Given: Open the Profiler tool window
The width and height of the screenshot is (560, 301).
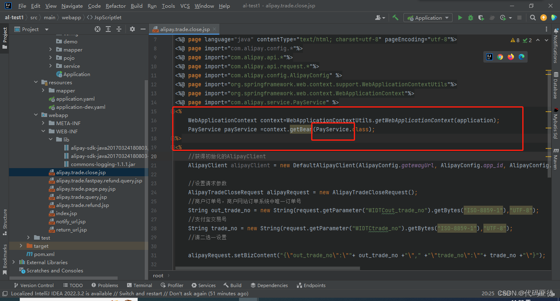Looking at the screenshot, I should pyautogui.click(x=172, y=285).
